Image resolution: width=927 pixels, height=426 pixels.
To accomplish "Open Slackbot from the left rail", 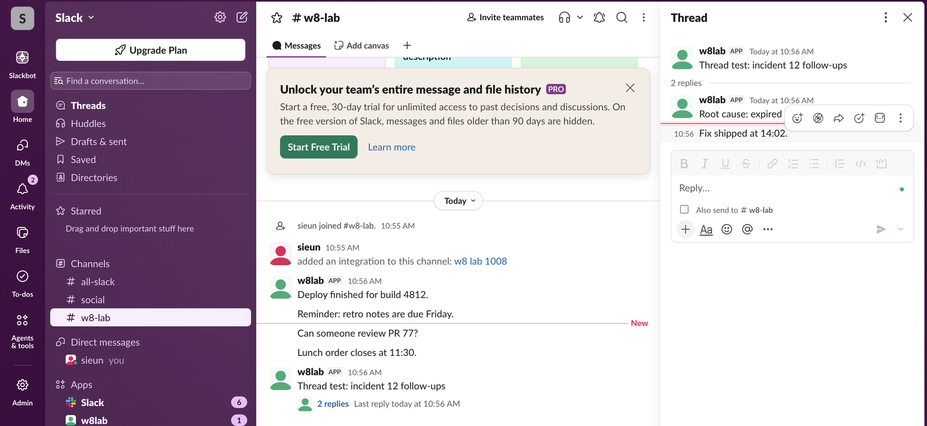I will pos(22,64).
